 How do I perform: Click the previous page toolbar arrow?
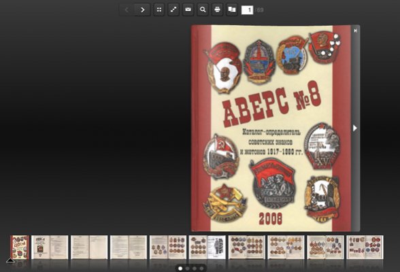coord(127,10)
